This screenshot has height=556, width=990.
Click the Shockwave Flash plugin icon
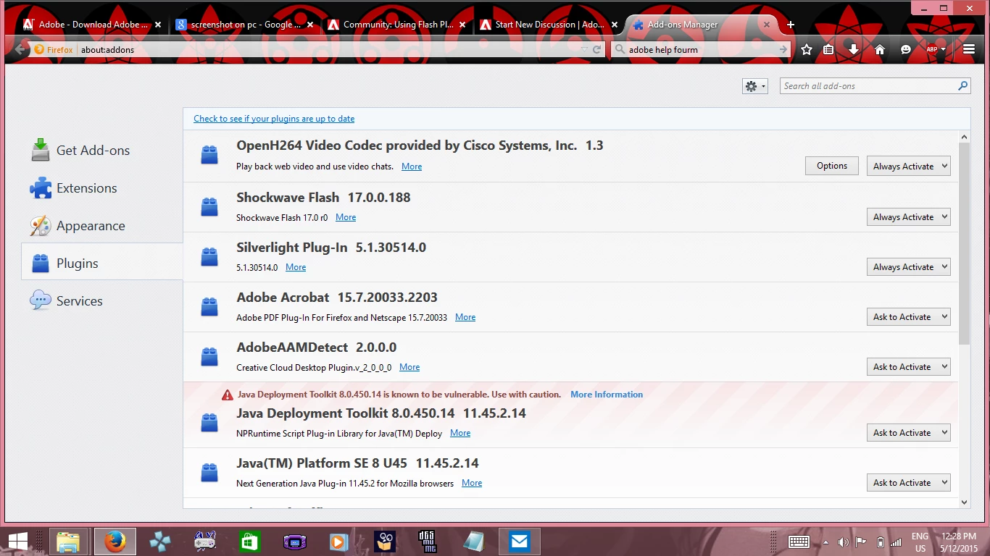(x=209, y=207)
